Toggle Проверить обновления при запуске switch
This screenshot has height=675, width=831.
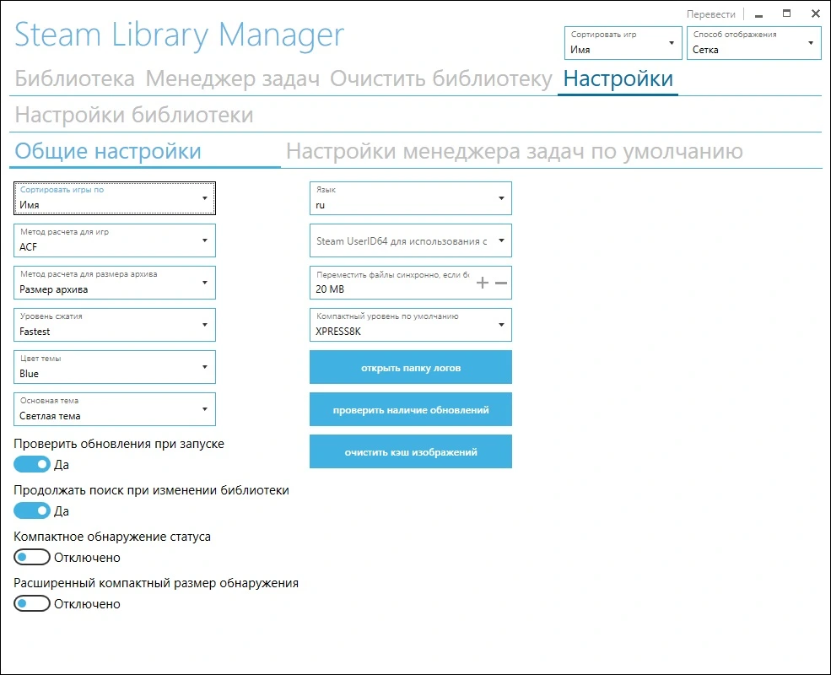tap(32, 465)
